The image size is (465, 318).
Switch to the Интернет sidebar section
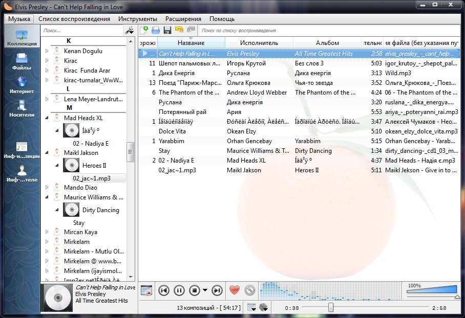point(21,84)
